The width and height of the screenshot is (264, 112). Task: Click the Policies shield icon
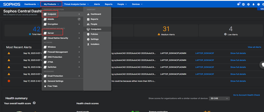88,34
